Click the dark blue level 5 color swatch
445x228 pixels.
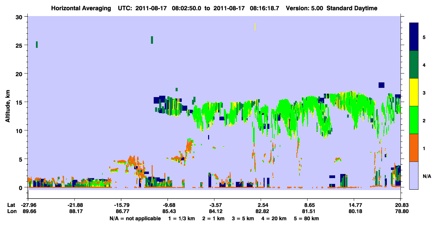(414, 37)
